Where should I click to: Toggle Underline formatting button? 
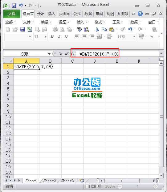click(66, 36)
